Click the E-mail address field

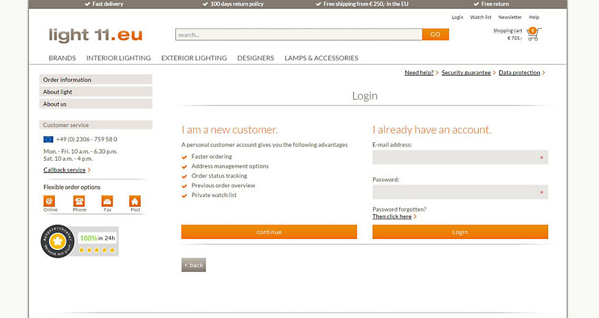[460, 157]
